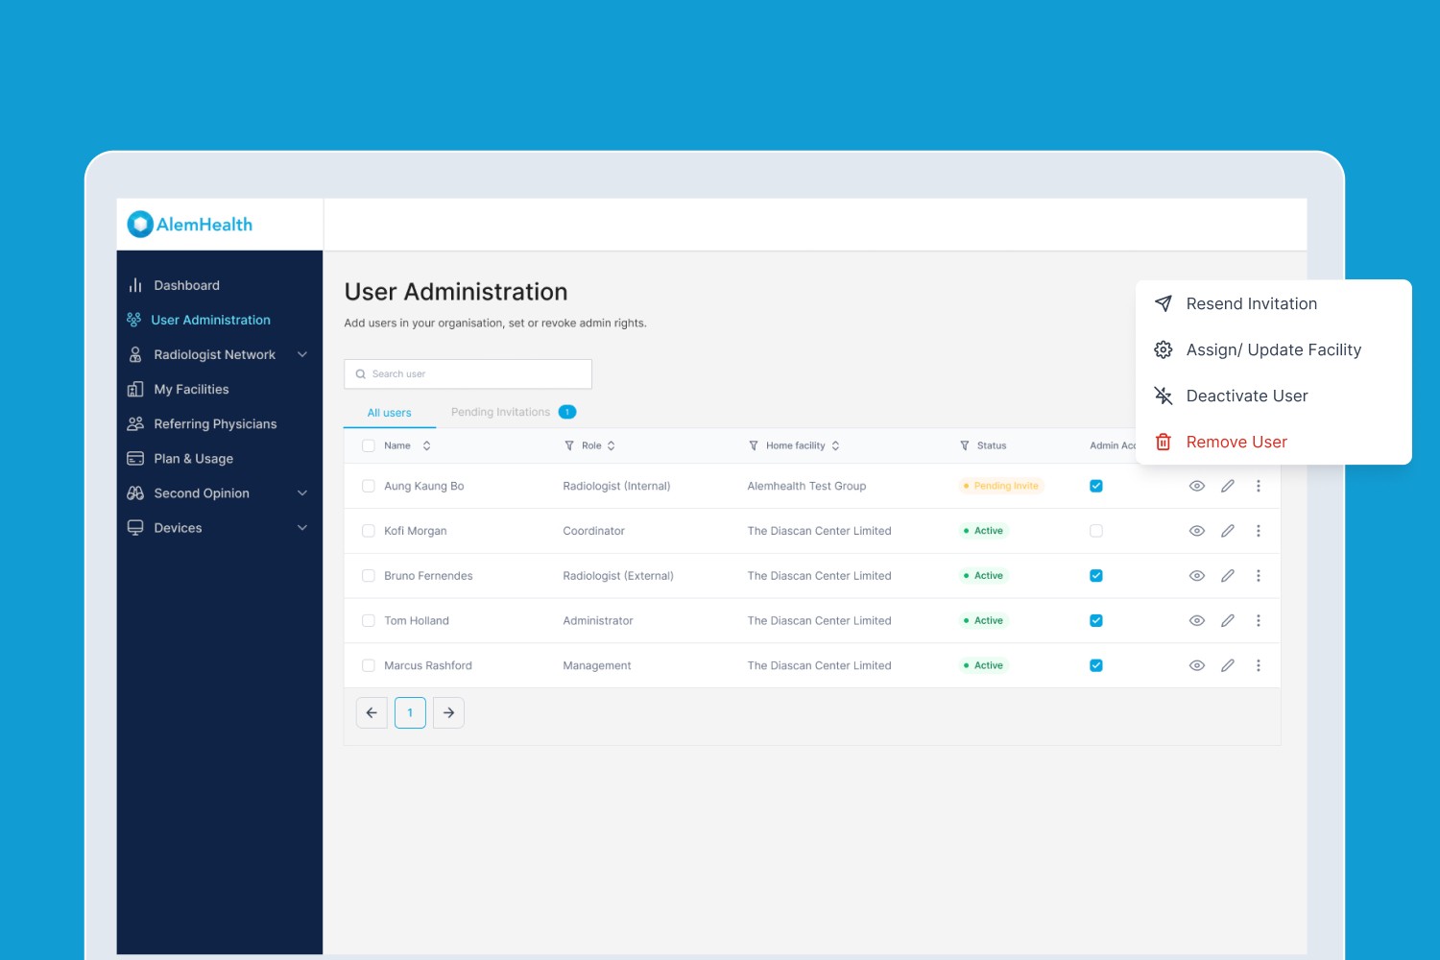Edit Bruno Fernendes with pencil icon
This screenshot has height=960, width=1440.
1228,576
